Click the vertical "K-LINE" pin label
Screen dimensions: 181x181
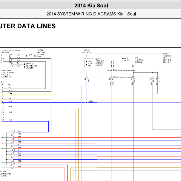coord(133,67)
